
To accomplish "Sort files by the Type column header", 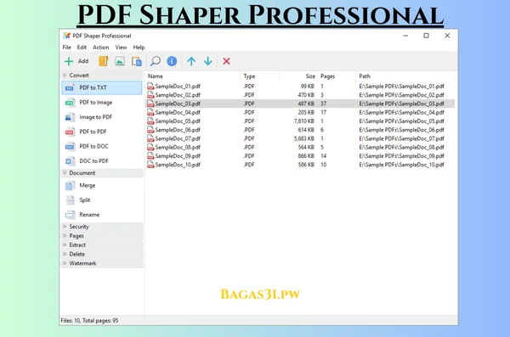I will [249, 76].
